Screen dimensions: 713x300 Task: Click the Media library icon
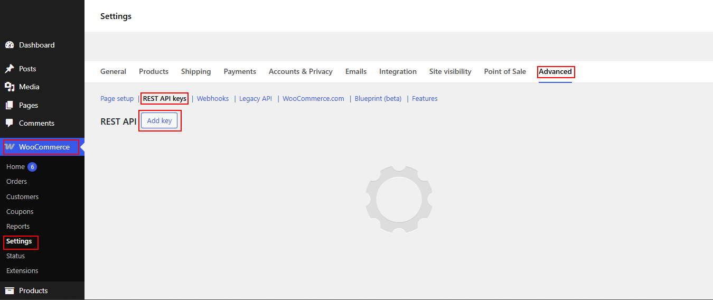tap(10, 87)
